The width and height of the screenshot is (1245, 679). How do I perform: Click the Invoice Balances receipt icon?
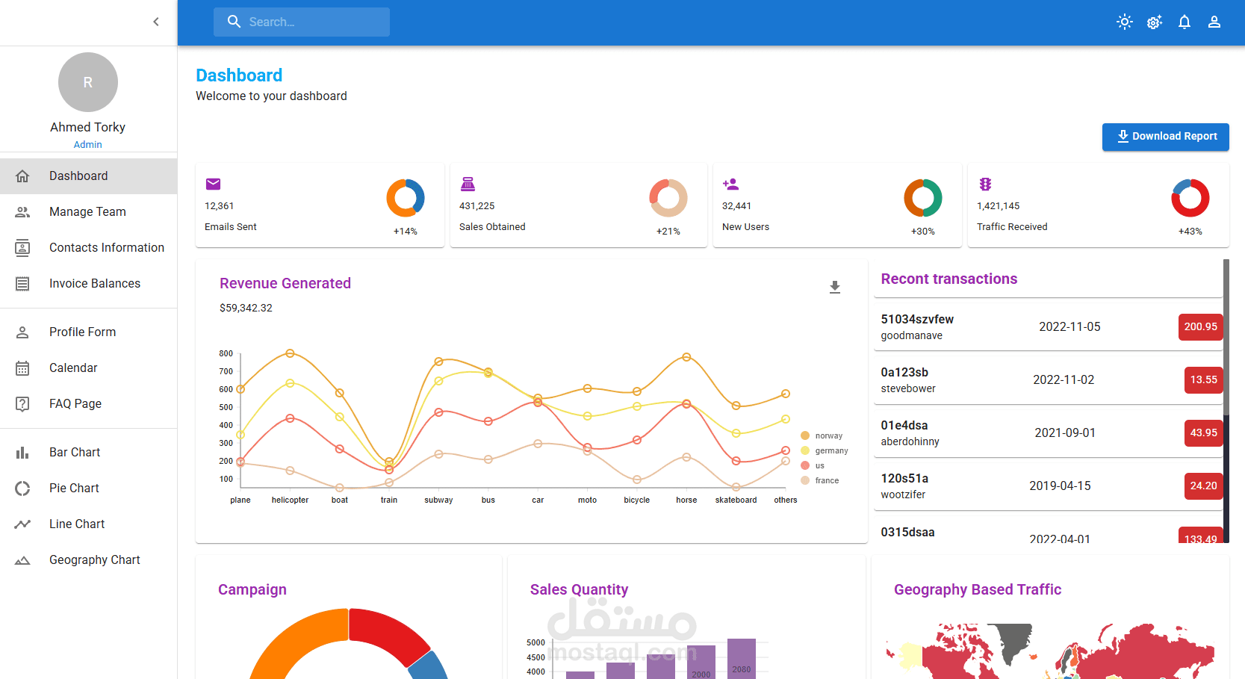point(22,283)
